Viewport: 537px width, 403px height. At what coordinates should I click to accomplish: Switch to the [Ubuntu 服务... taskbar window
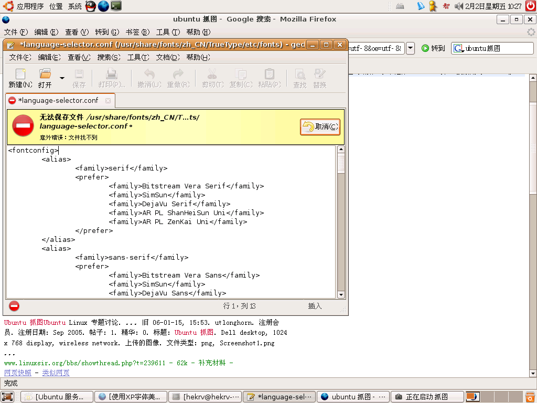click(x=57, y=397)
